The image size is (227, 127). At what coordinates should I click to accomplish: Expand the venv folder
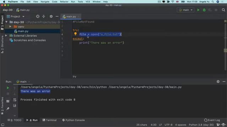pos(10,27)
